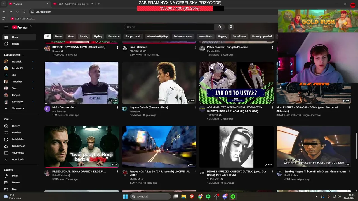Viewport: 358px width, 201px height.
Task: Open options menu for Smokey Nagata Tribute
Action: click(x=350, y=172)
